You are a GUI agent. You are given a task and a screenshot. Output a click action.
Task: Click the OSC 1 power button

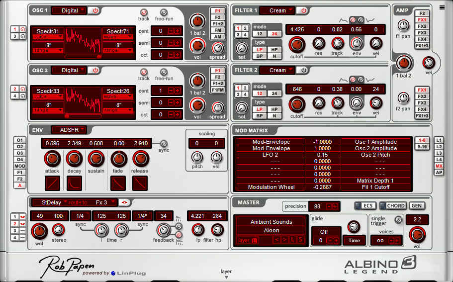click(95, 10)
